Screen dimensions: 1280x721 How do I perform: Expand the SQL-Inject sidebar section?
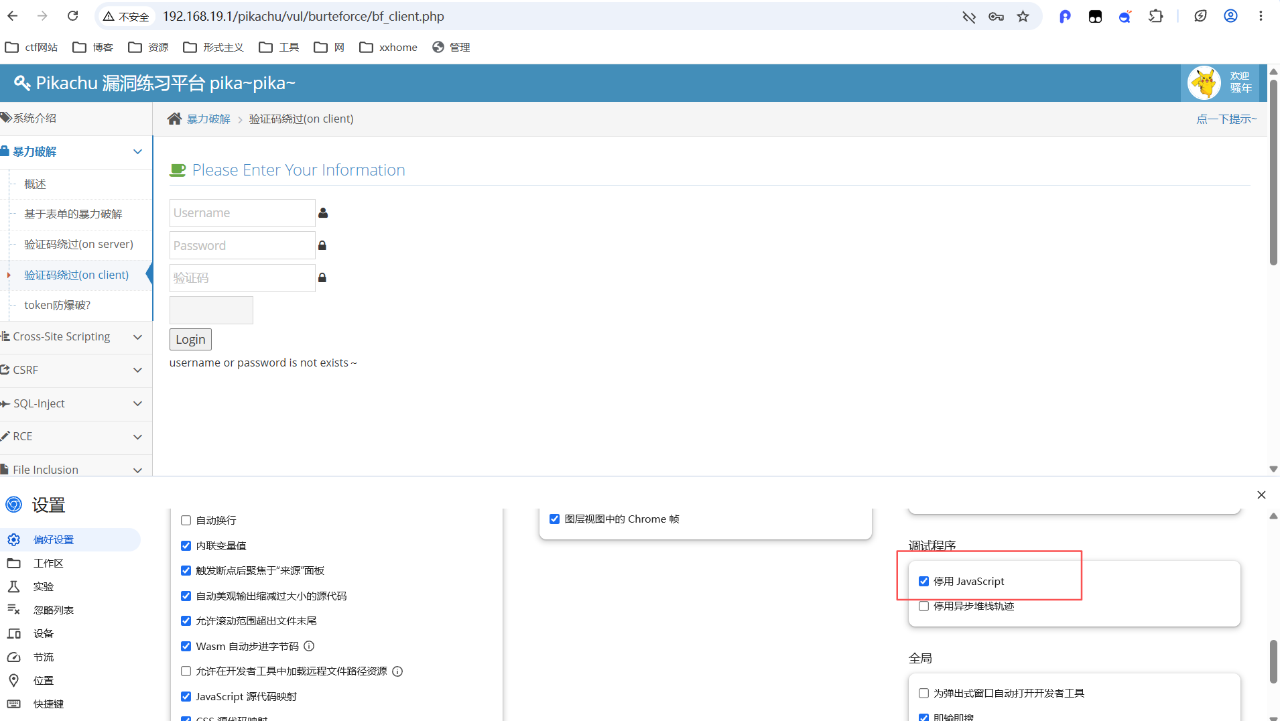76,403
